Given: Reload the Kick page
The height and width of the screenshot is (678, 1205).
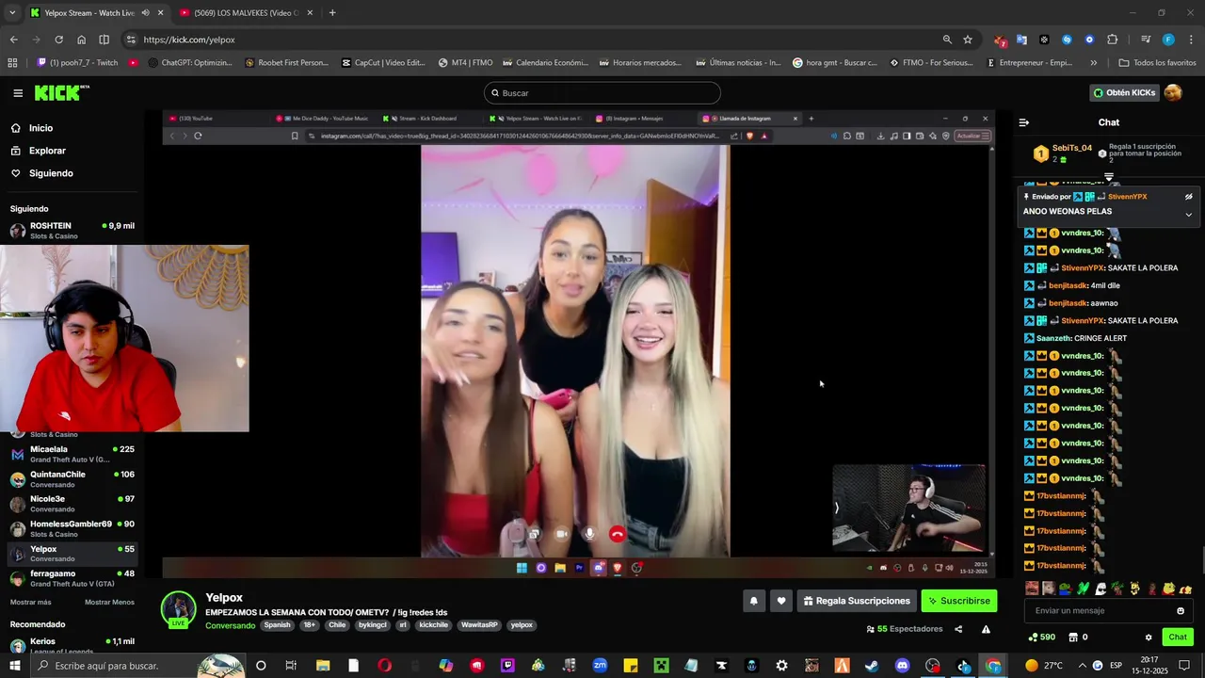Looking at the screenshot, I should [x=58, y=40].
